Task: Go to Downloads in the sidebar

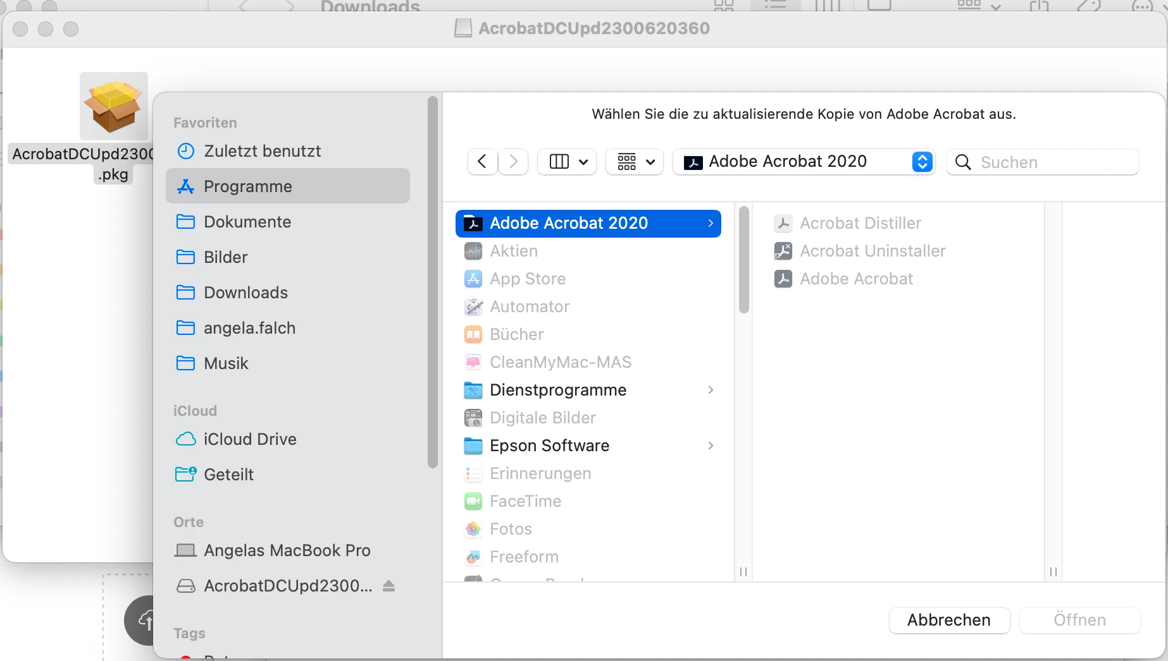Action: 288,293
